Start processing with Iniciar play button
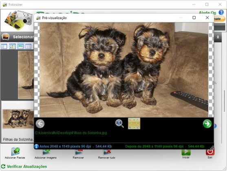227x171 pixels. pos(186,152)
